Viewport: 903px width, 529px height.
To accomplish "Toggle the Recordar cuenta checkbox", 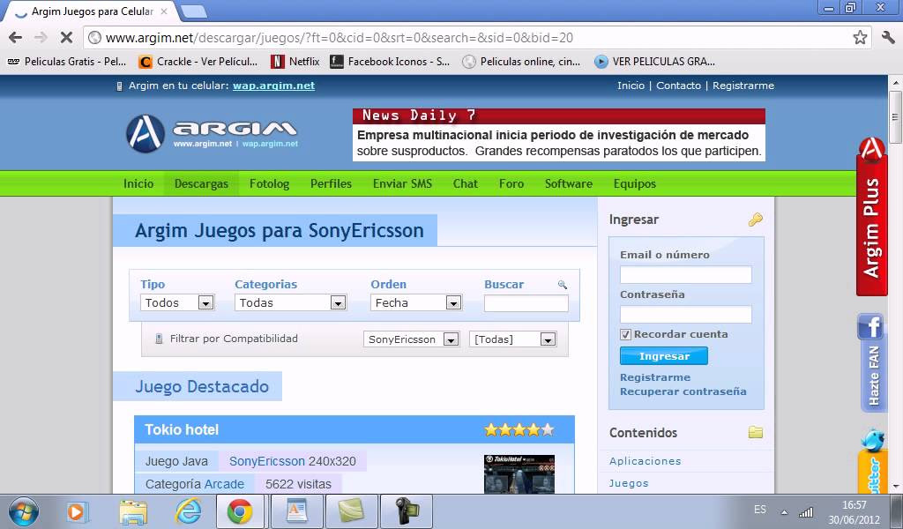I will [625, 334].
